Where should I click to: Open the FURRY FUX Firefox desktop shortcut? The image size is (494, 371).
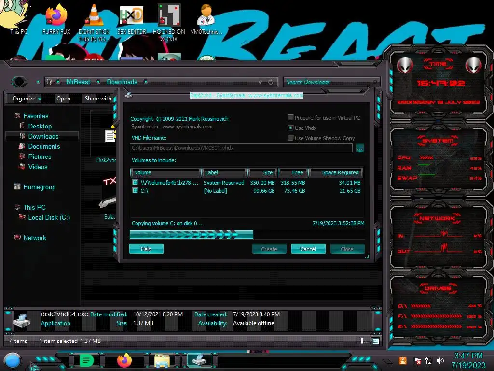56,19
